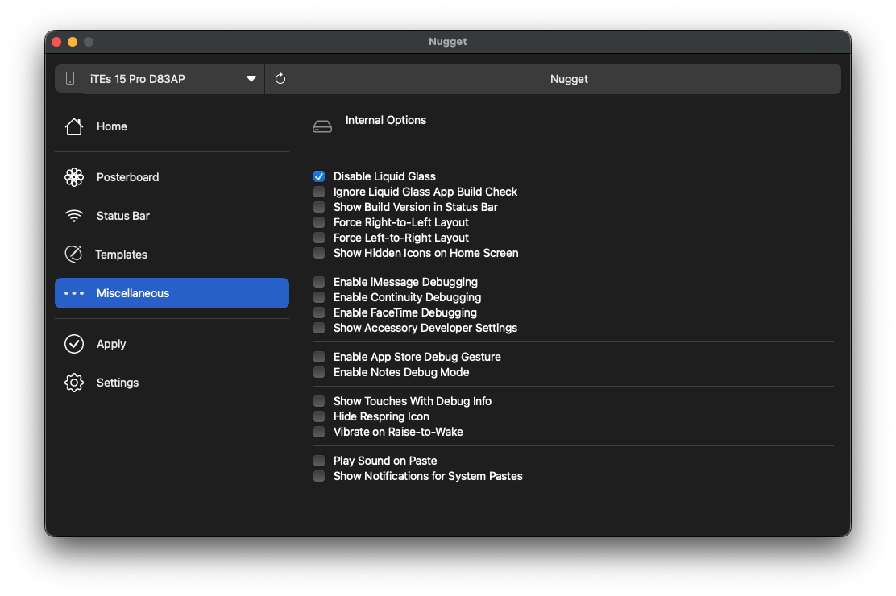Check Enable Notes Debug Mode
896x596 pixels.
[x=319, y=372]
